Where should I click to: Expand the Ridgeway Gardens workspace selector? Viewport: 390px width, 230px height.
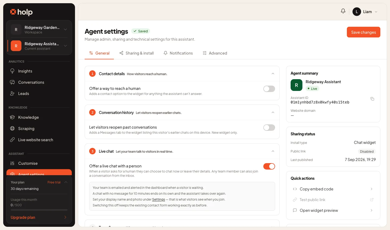point(65,29)
